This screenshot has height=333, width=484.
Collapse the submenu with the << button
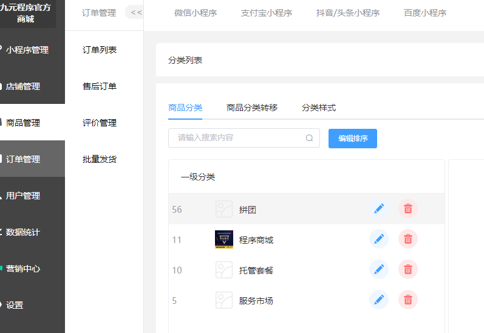click(x=135, y=12)
